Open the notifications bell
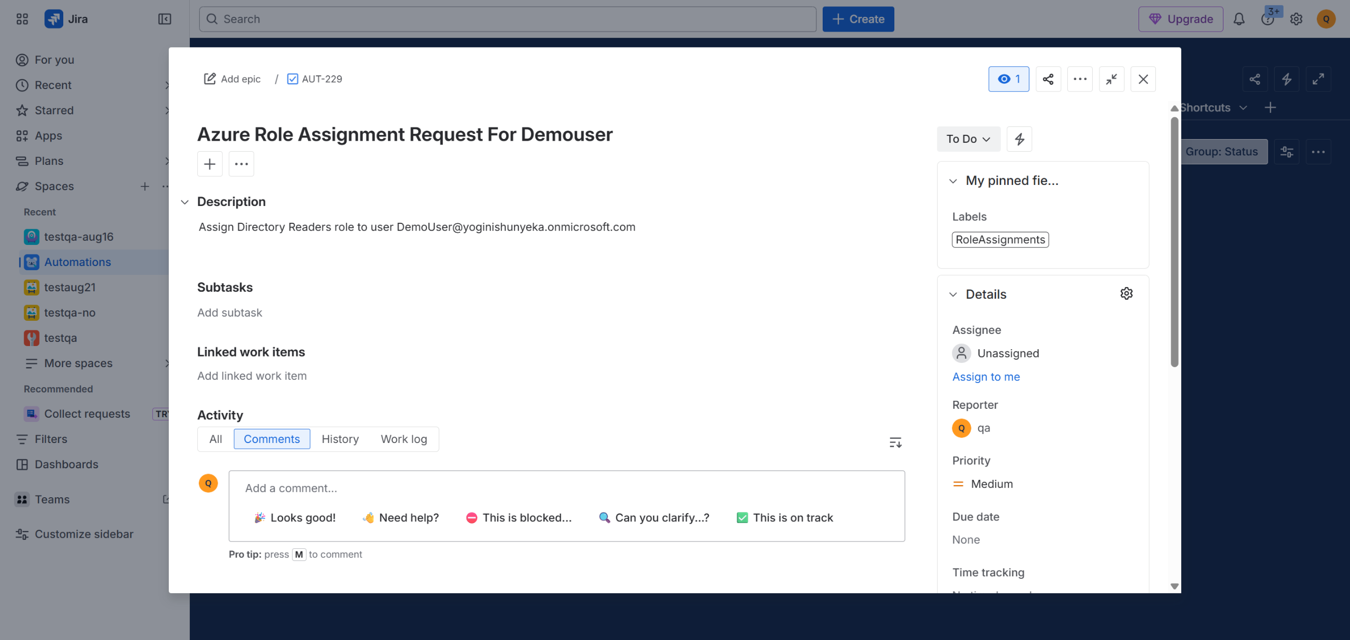 [1239, 19]
